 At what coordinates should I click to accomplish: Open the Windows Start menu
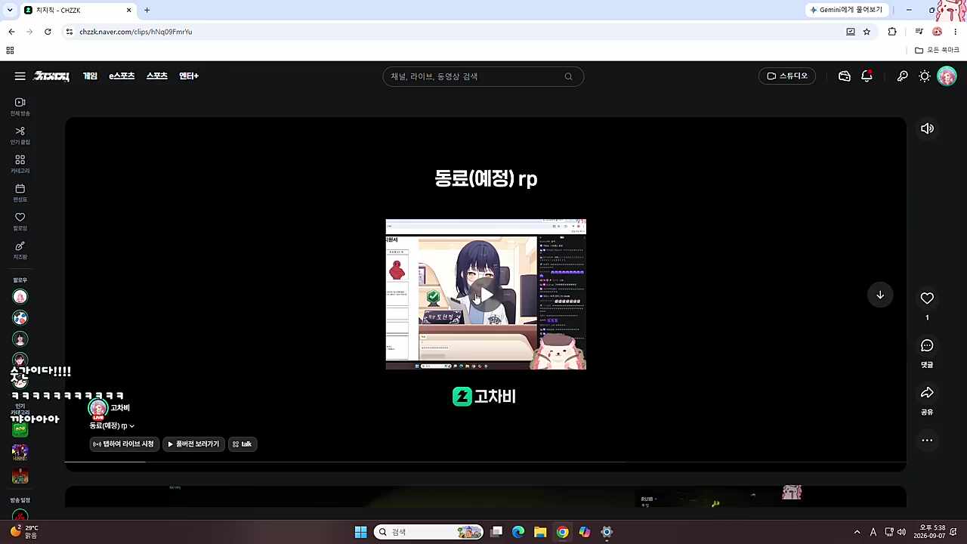pos(361,532)
